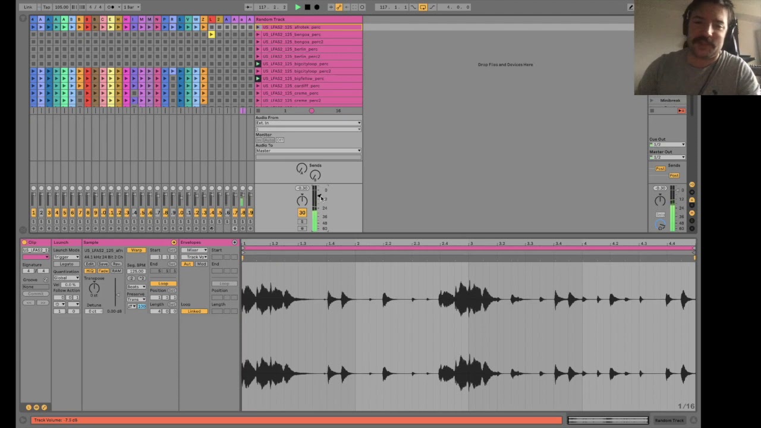The height and width of the screenshot is (428, 761).
Task: Toggle the sample Loop switch
Action: coord(163,284)
